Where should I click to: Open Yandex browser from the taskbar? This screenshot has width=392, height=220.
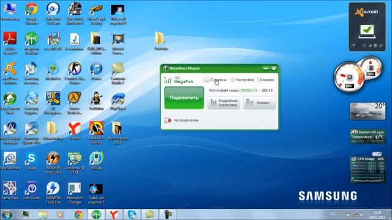[x=114, y=215]
